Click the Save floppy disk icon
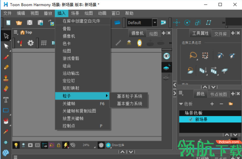This screenshot has width=242, height=159. pyautogui.click(x=30, y=23)
